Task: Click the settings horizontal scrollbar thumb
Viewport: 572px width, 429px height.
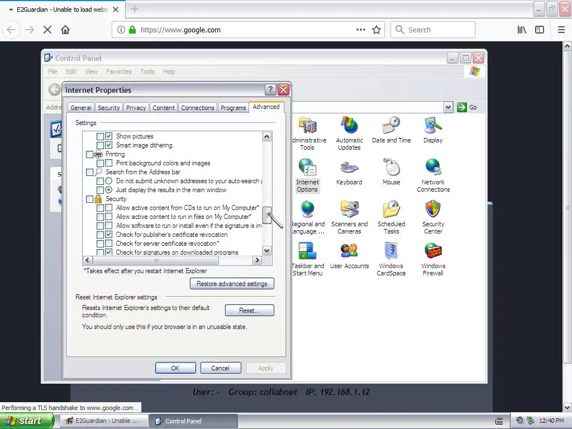Action: tap(156, 260)
